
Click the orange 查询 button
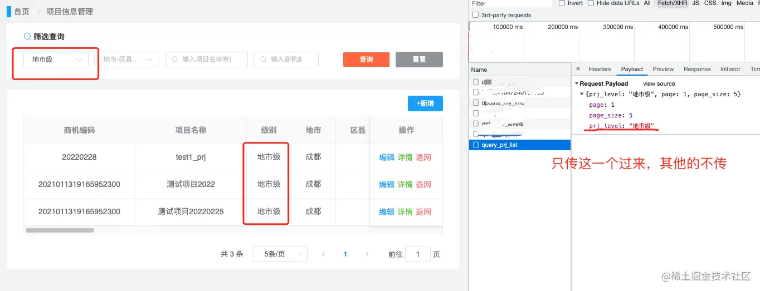pyautogui.click(x=366, y=60)
